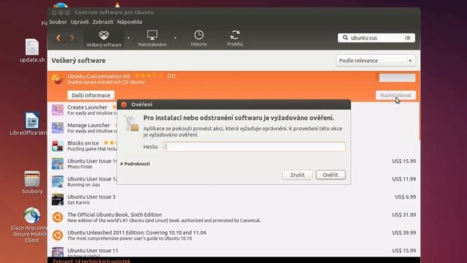Screen dimensions: 467x263
Task: Click the Další informace button
Action: [90, 95]
